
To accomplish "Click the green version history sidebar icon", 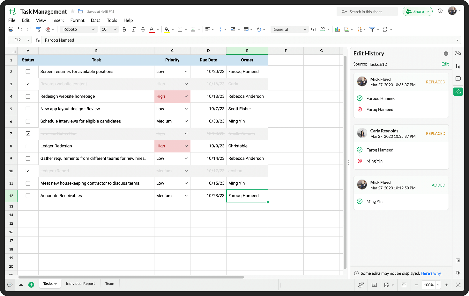I will [x=458, y=92].
